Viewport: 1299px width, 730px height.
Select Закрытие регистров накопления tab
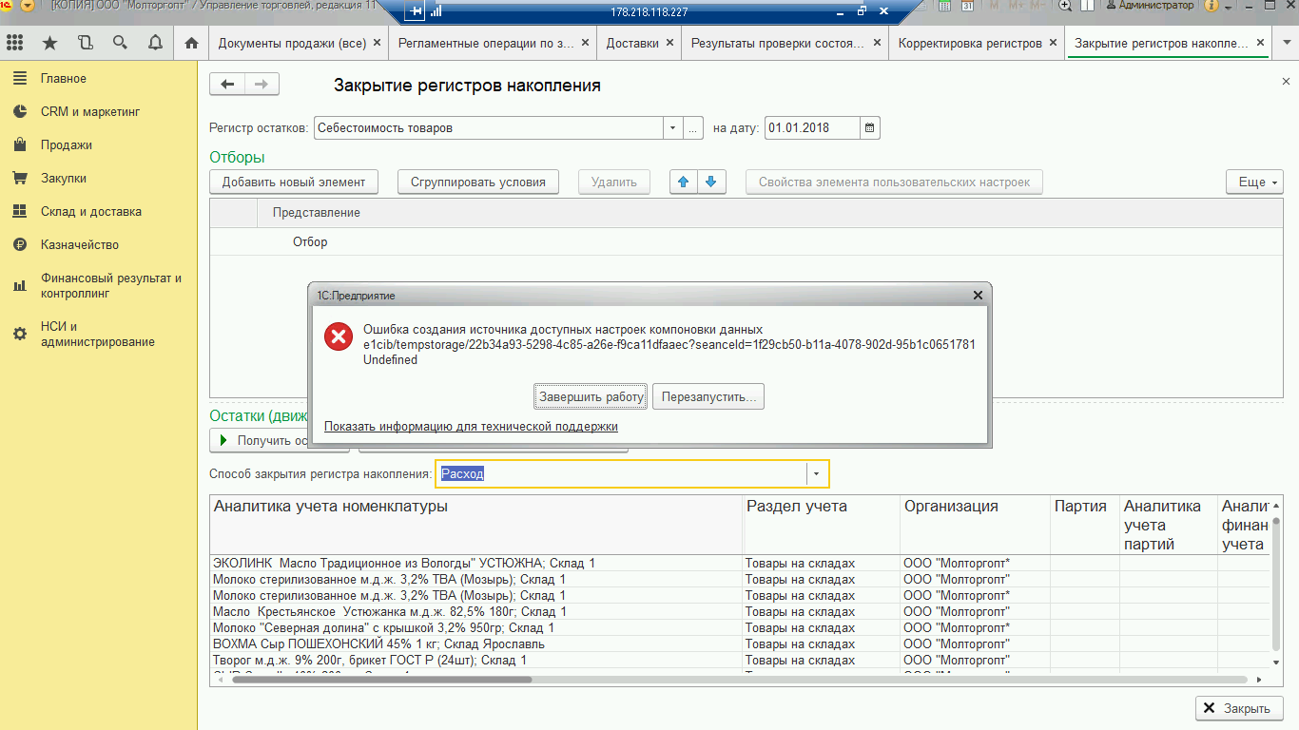click(1169, 43)
